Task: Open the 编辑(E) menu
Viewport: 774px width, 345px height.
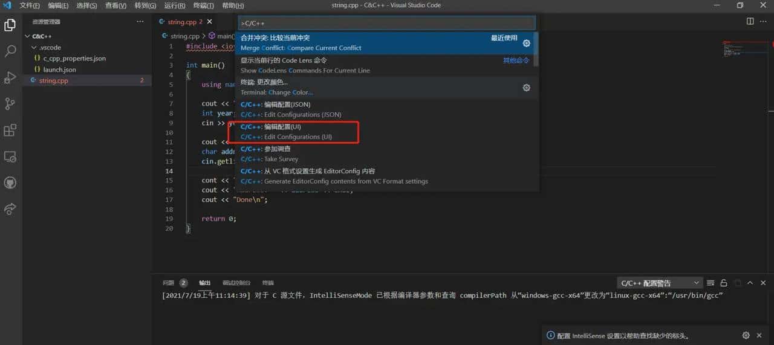Action: point(58,5)
